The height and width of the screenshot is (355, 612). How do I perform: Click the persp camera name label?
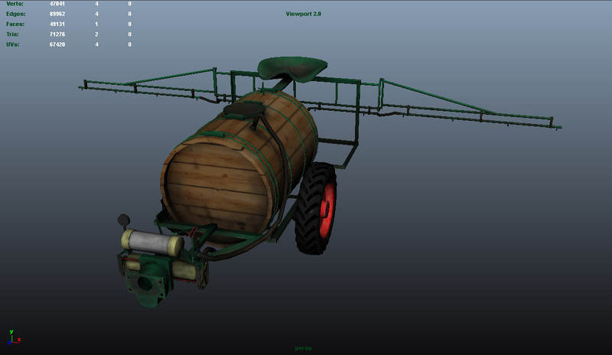[304, 348]
